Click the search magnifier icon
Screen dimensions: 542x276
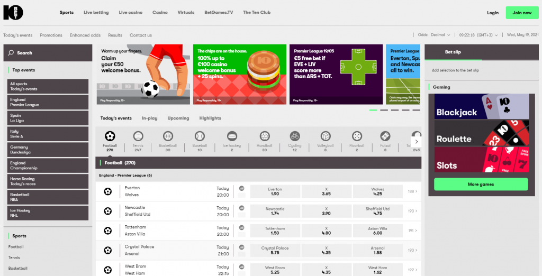point(11,53)
